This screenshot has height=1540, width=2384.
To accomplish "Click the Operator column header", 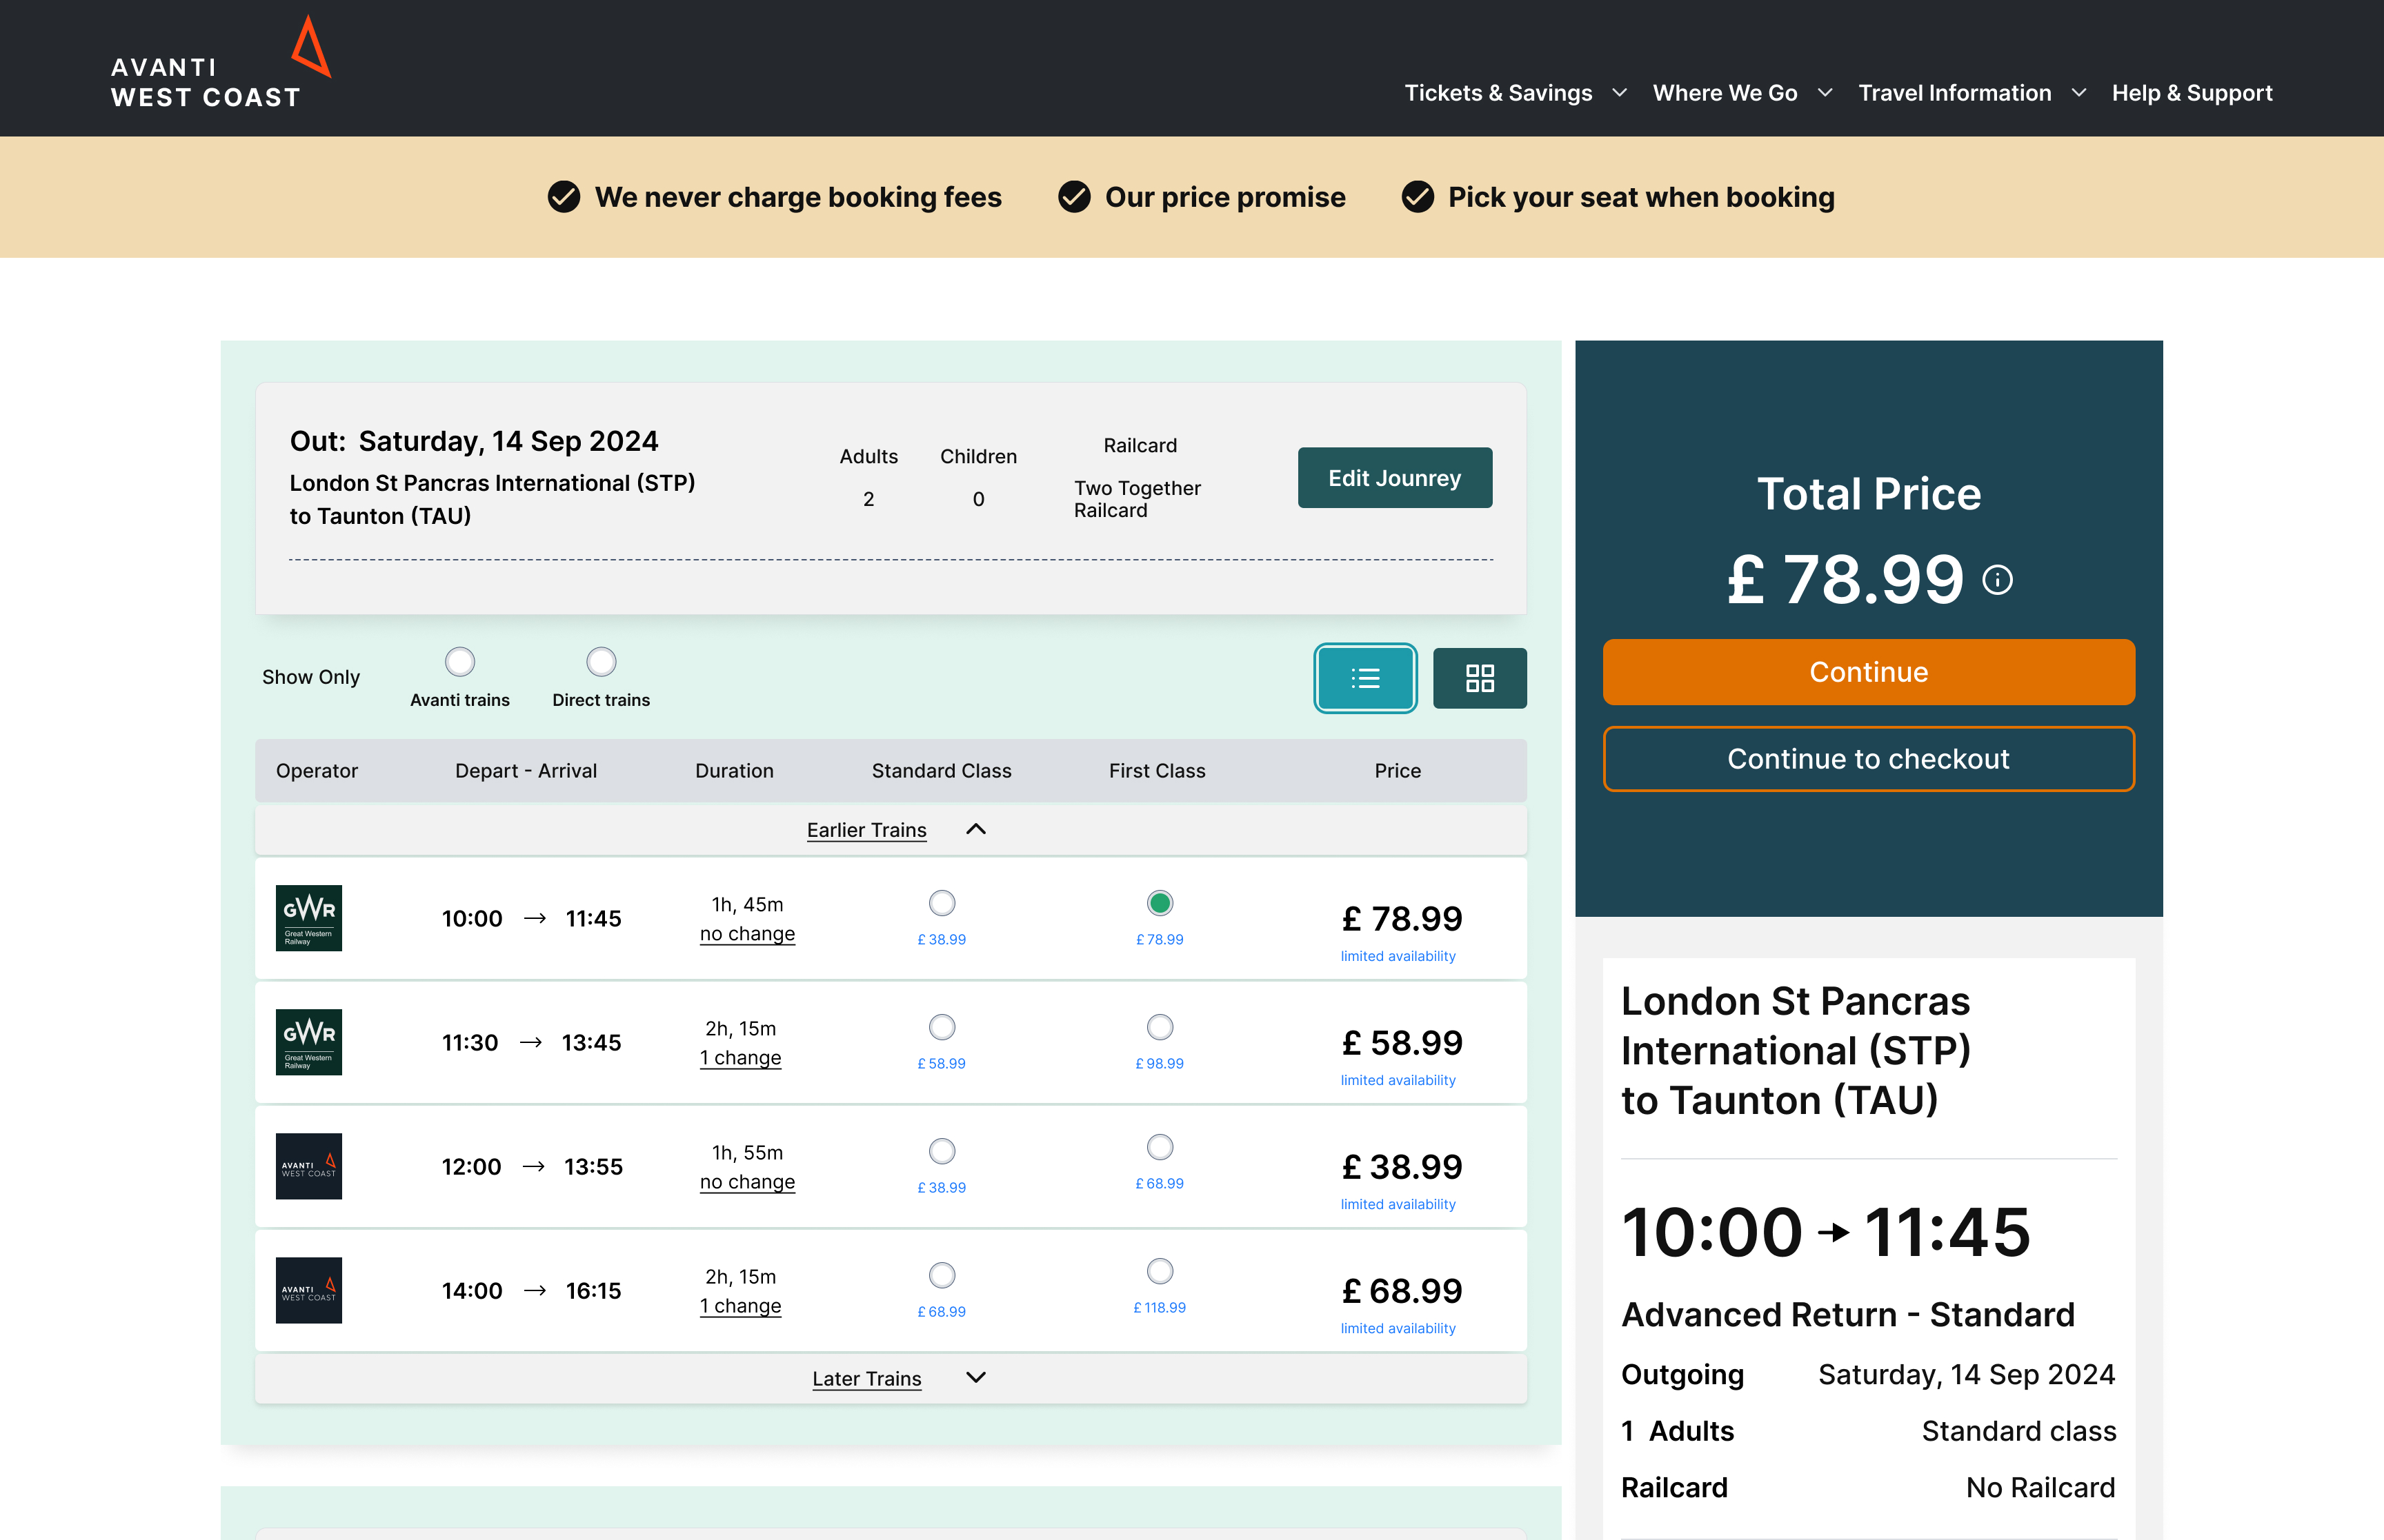I will tap(316, 771).
